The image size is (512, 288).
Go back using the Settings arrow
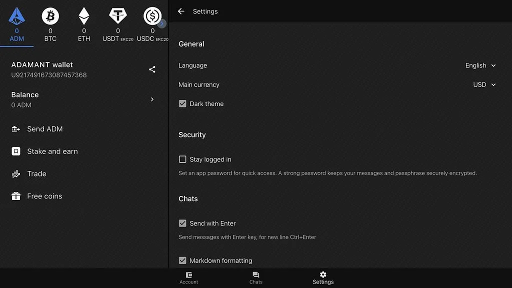[181, 11]
